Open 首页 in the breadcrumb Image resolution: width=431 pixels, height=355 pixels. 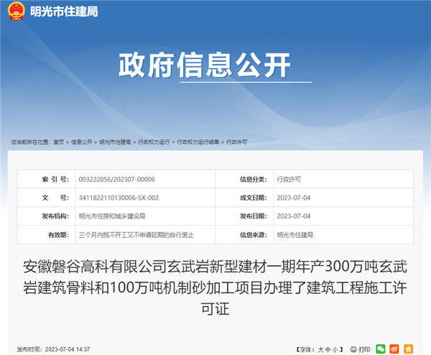[x=58, y=142]
